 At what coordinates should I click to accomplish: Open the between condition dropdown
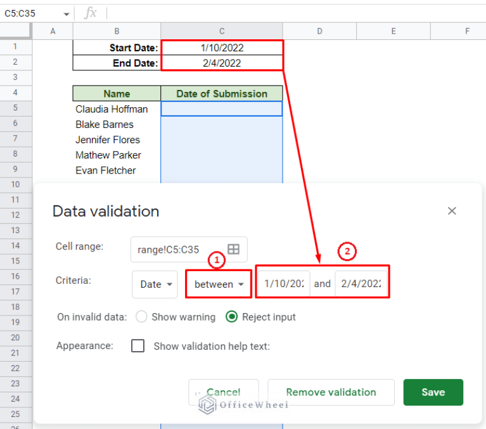[219, 285]
